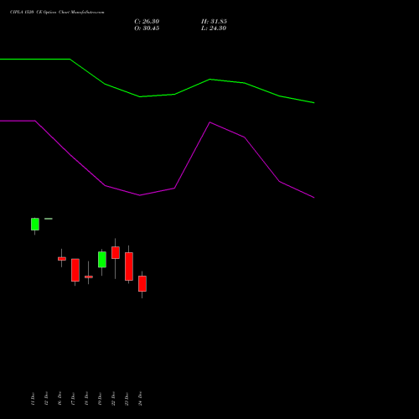Image resolution: width=419 pixels, height=419 pixels.
Task: Select the 11 Dec date label
Action: click(33, 398)
